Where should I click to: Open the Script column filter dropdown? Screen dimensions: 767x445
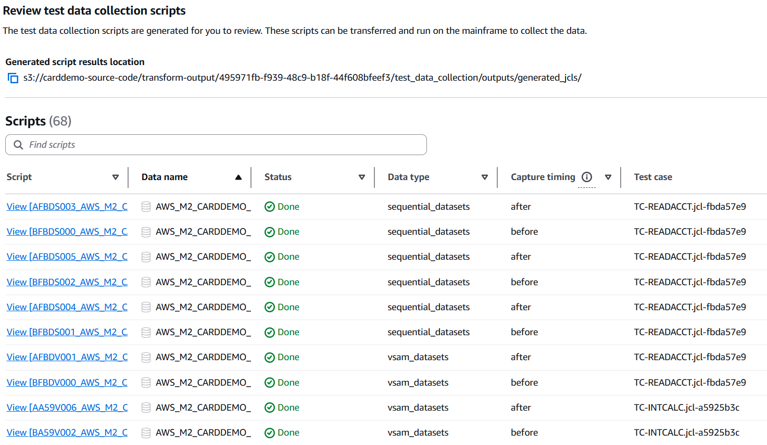pyautogui.click(x=116, y=177)
